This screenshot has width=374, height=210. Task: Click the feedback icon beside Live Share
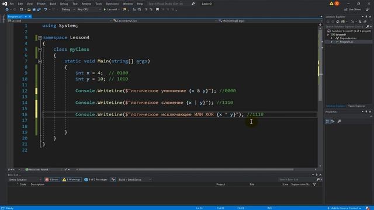[368, 9]
